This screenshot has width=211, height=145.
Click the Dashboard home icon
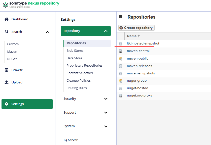click(x=7, y=19)
